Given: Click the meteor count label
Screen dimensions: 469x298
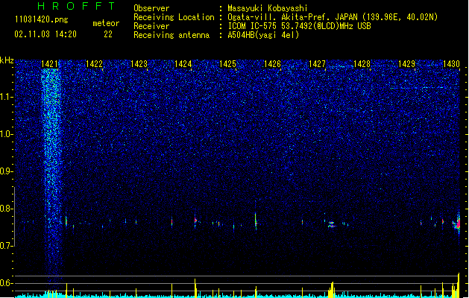Looking at the screenshot, I should [x=106, y=23].
